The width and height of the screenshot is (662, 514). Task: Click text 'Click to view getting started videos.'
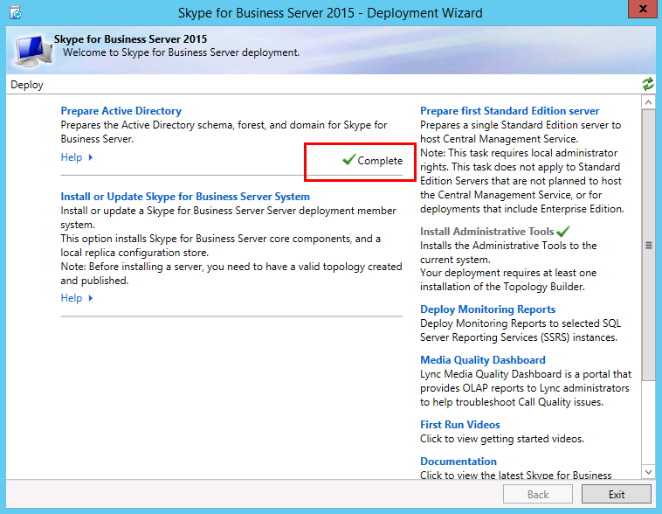[x=502, y=439]
